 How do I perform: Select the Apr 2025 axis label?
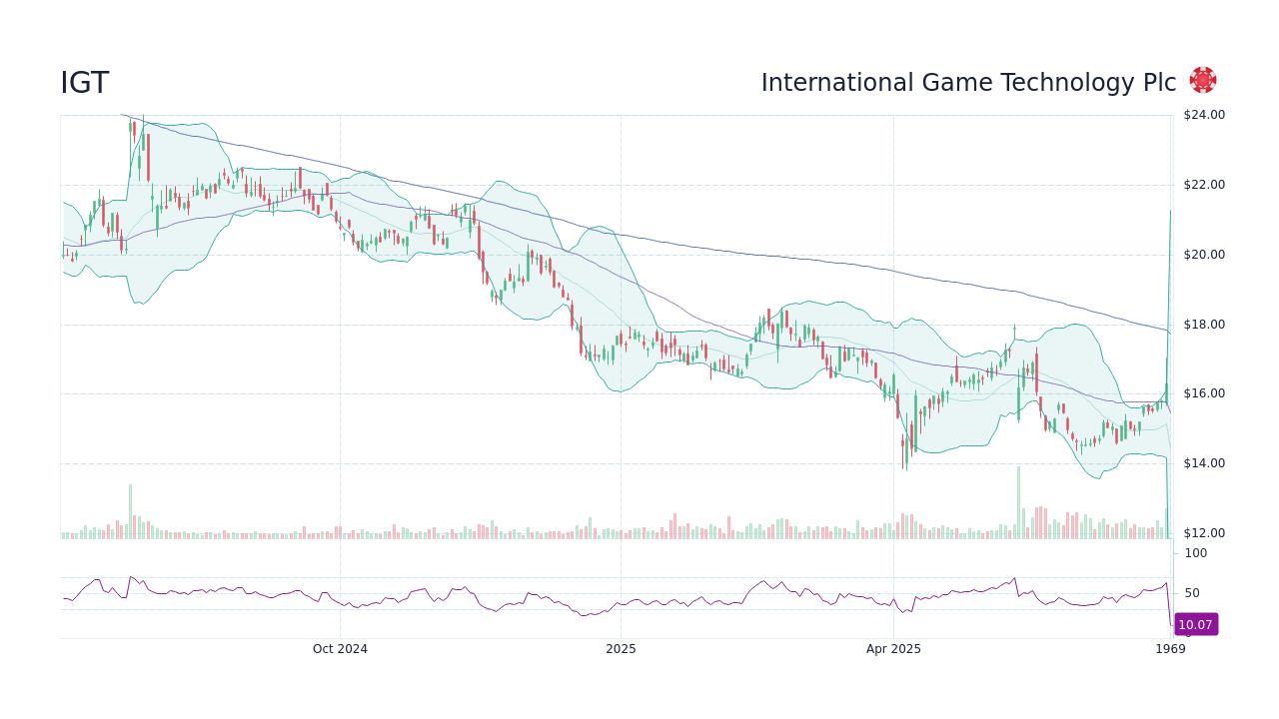(894, 648)
